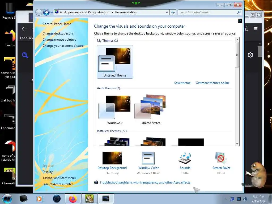This screenshot has height=204, width=272.
Task: Click the Window Color text link
Action: click(148, 168)
